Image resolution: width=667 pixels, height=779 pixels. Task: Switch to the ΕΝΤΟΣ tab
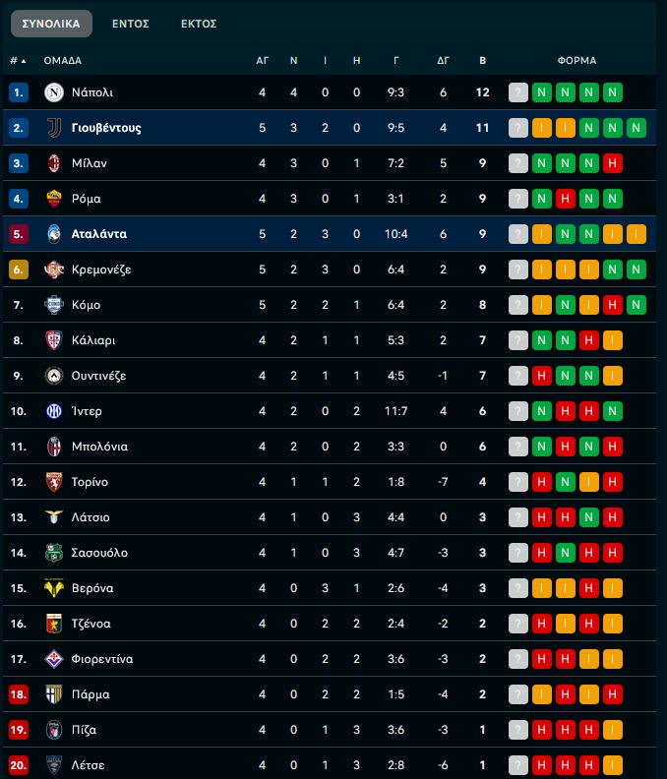pos(130,24)
